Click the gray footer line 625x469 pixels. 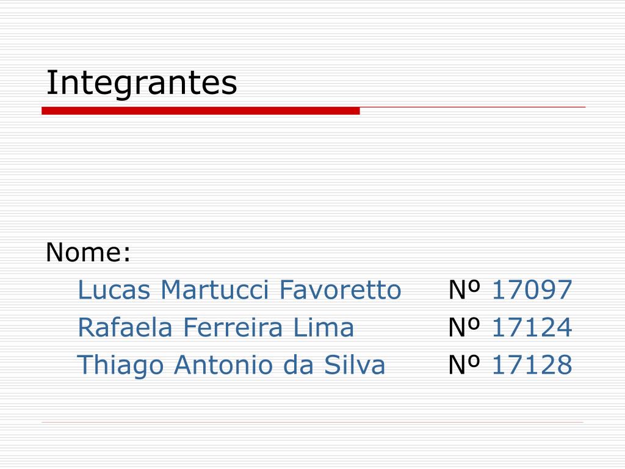click(x=312, y=422)
